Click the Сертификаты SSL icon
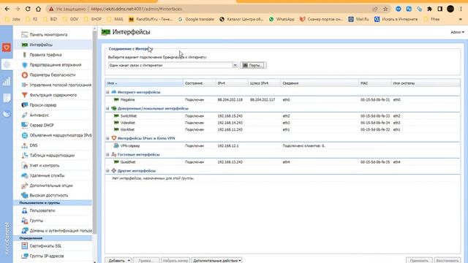 pos(24,245)
